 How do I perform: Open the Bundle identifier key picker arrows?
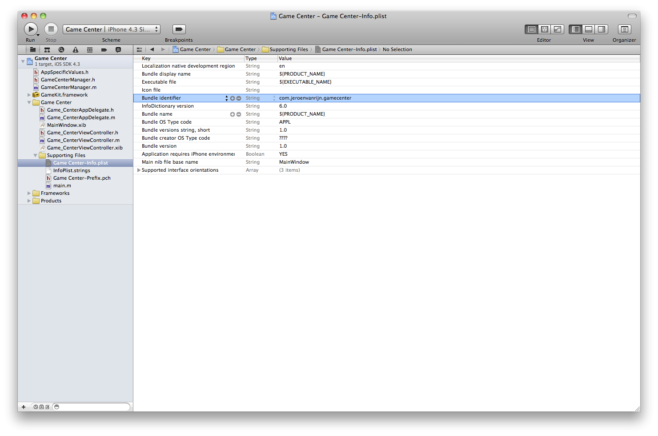(226, 98)
